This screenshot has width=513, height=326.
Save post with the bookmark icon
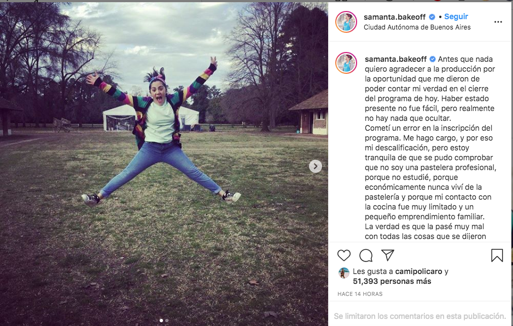coord(497,255)
